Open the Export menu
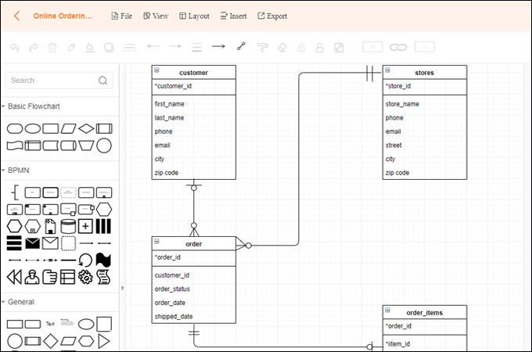This screenshot has width=532, height=352. 272,16
